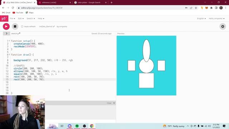
Task: Edit the sketch name pencil icon
Action: pyautogui.click(x=54, y=27)
